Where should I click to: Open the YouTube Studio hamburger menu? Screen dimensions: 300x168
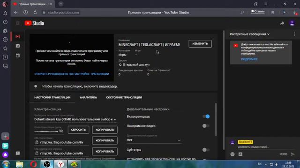[x=18, y=23]
